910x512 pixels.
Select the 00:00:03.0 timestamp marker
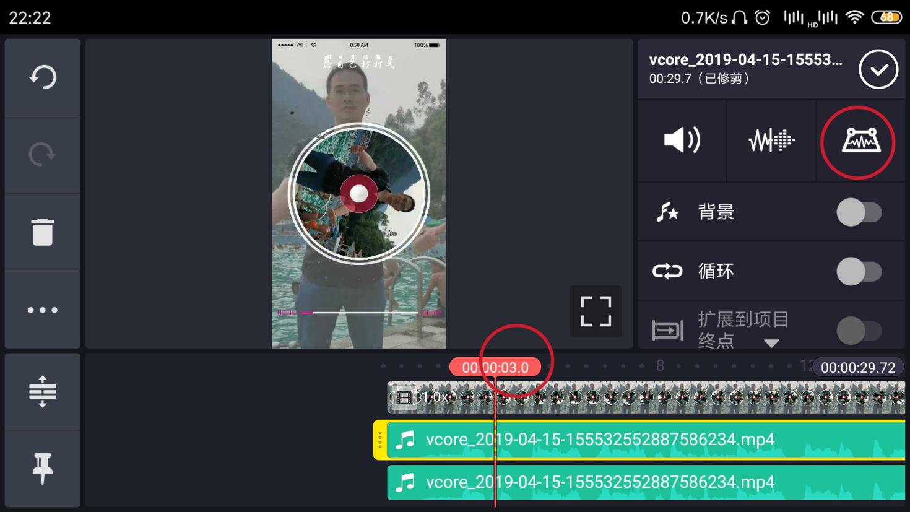pos(495,367)
